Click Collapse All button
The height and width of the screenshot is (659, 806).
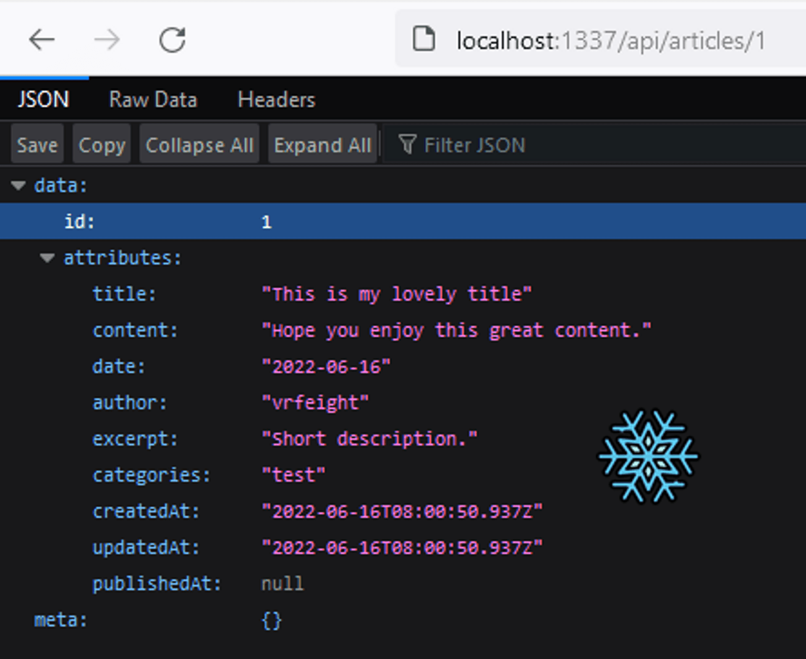[x=199, y=145]
